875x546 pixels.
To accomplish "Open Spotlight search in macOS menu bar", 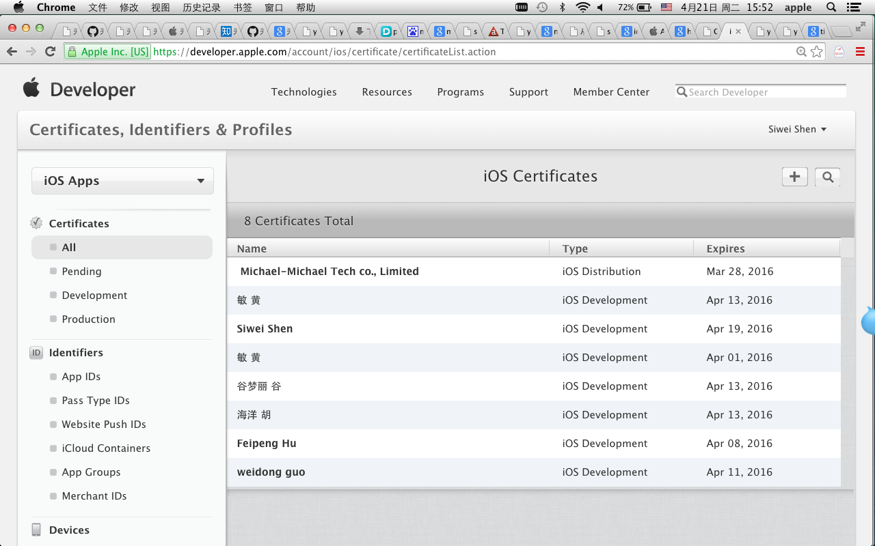I will coord(831,8).
